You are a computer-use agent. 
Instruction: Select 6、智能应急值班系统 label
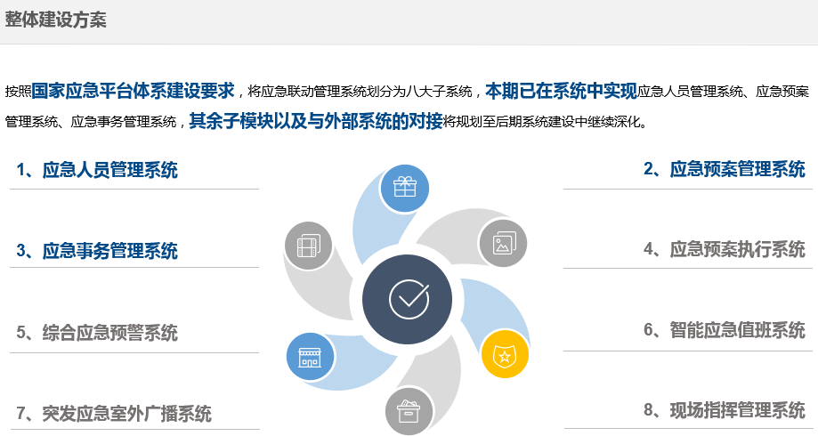pos(725,330)
